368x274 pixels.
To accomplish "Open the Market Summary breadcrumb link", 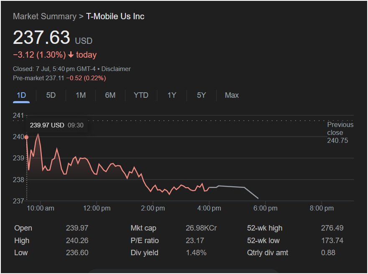I will tap(45, 16).
